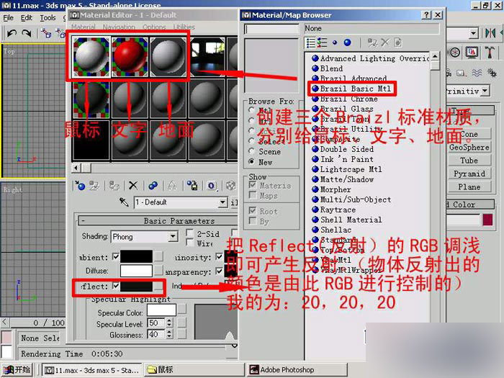This screenshot has width=504, height=378.
Task: Click the Undo arrow in main toolbar
Action: pos(12,33)
